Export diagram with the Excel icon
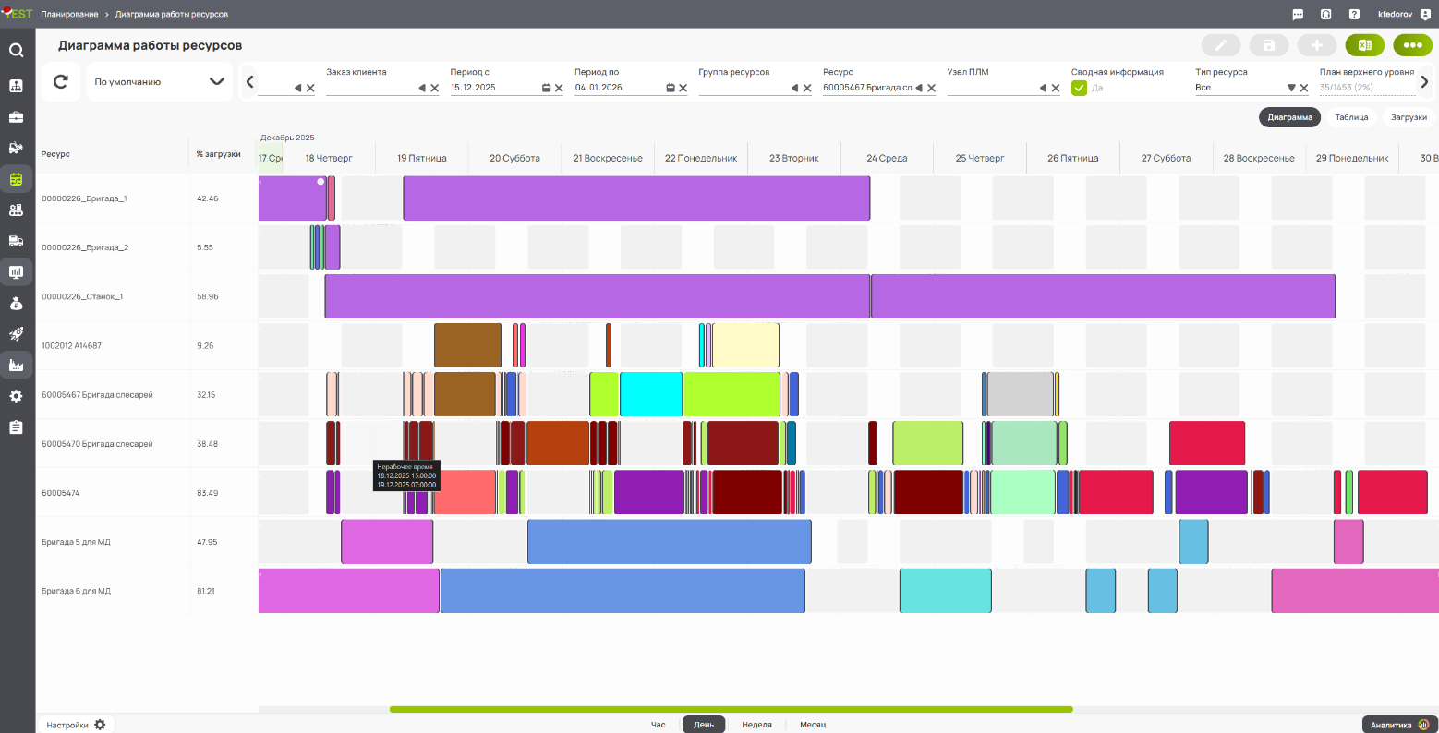This screenshot has height=733, width=1439. (x=1365, y=44)
